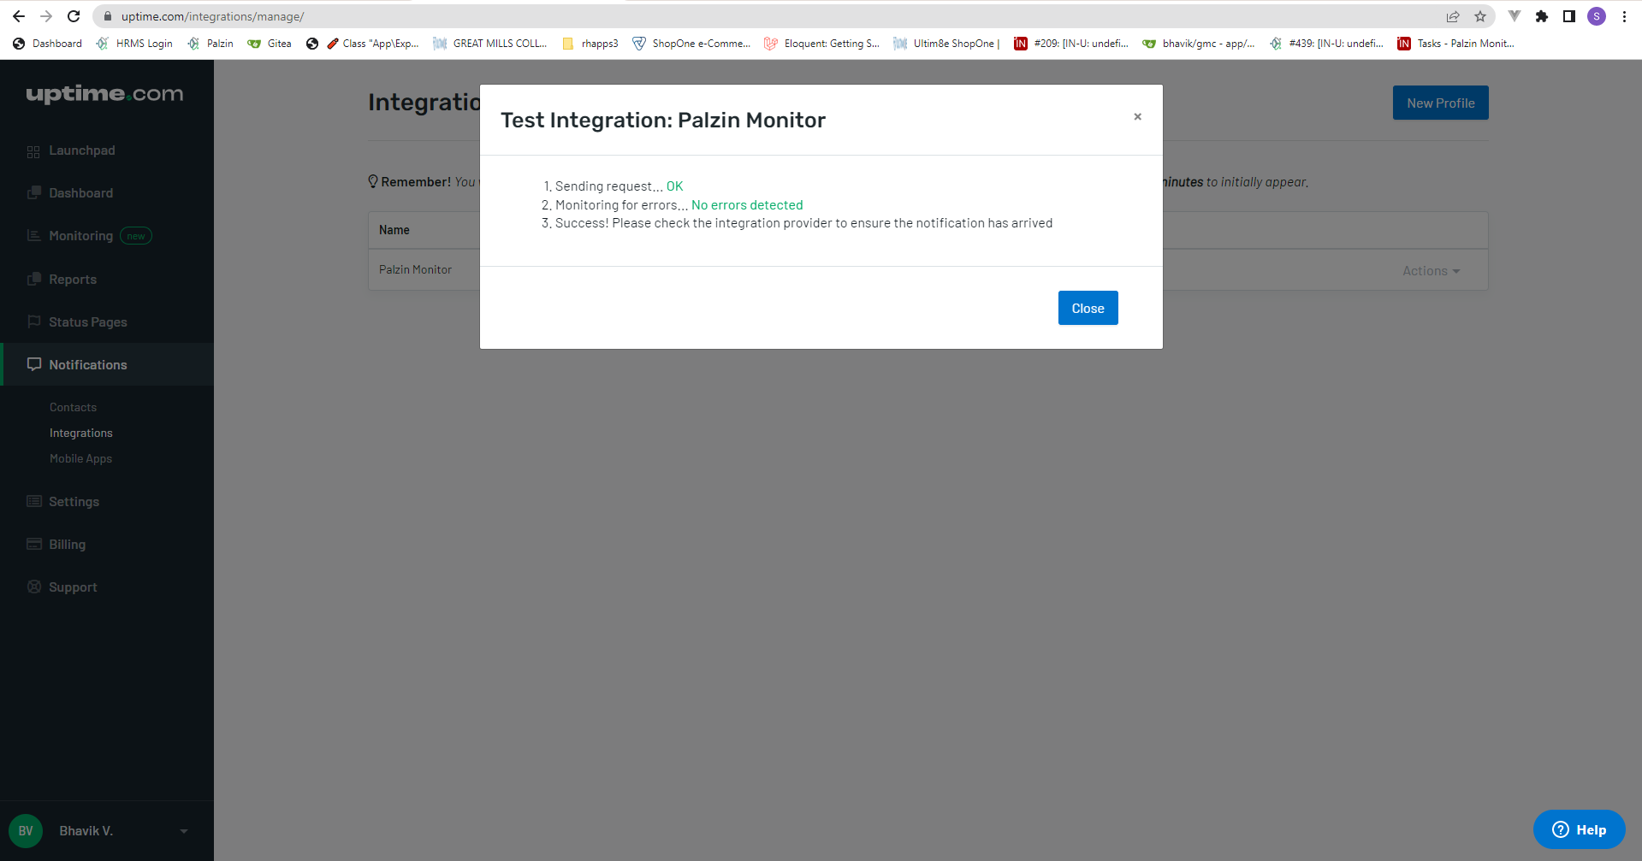Go to Monitoring in the sidebar
Screen dimensions: 1642x861
(x=80, y=236)
